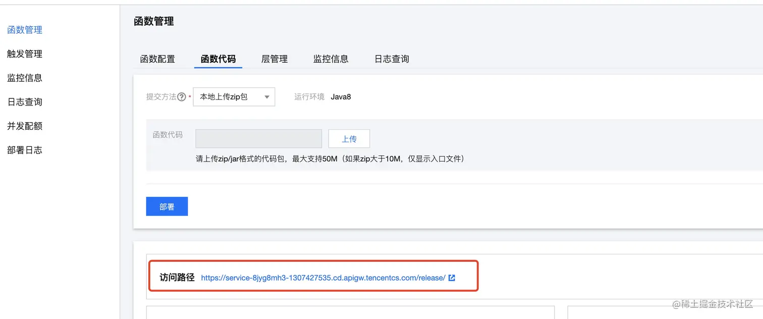This screenshot has width=763, height=319.
Task: Click the zip/jar upload hint text
Action: pyautogui.click(x=330, y=159)
